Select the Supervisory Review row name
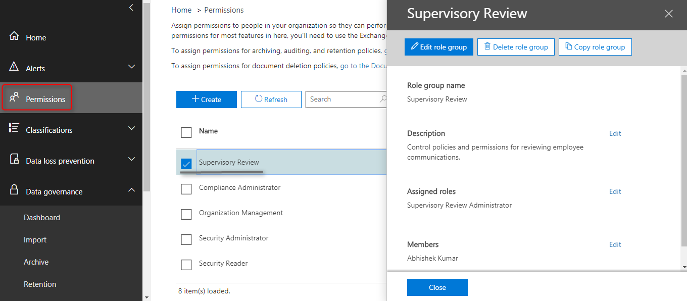Viewport: 687px width, 301px height. [x=229, y=162]
